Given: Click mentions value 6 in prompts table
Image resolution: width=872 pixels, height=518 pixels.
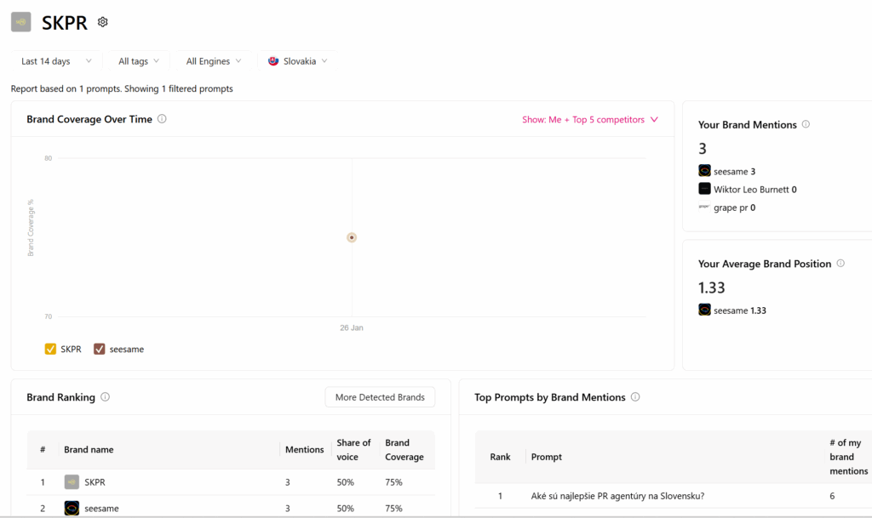Looking at the screenshot, I should (x=832, y=496).
